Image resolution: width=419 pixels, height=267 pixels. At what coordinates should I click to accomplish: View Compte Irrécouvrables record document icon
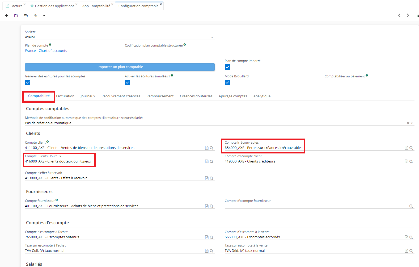click(406, 148)
